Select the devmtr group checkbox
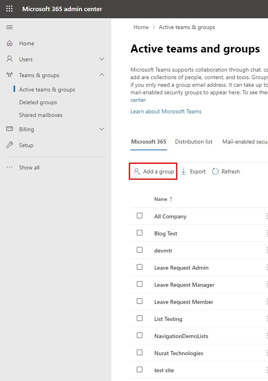Viewport: 268px width, 381px height. [140, 250]
